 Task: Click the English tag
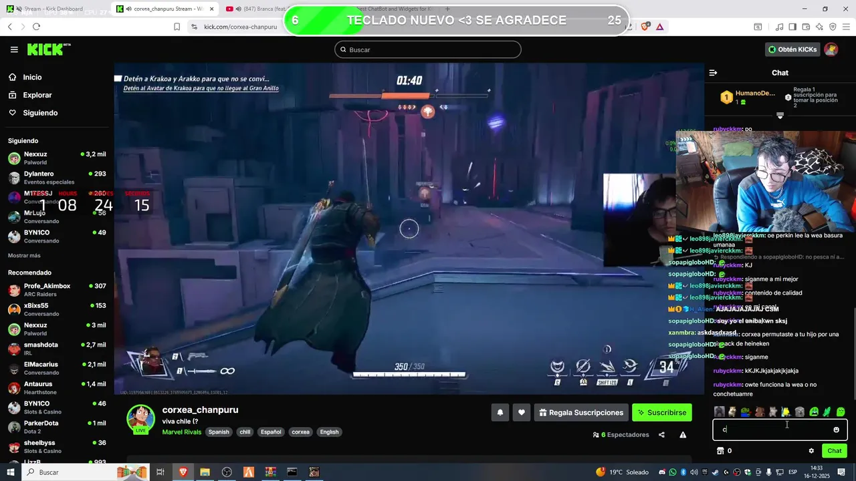coord(329,432)
